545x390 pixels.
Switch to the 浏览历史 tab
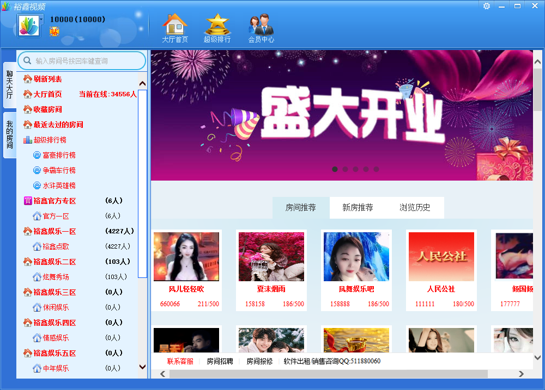click(415, 207)
